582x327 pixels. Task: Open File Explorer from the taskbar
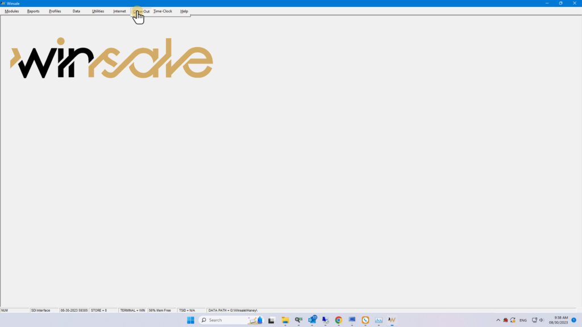[x=285, y=320]
